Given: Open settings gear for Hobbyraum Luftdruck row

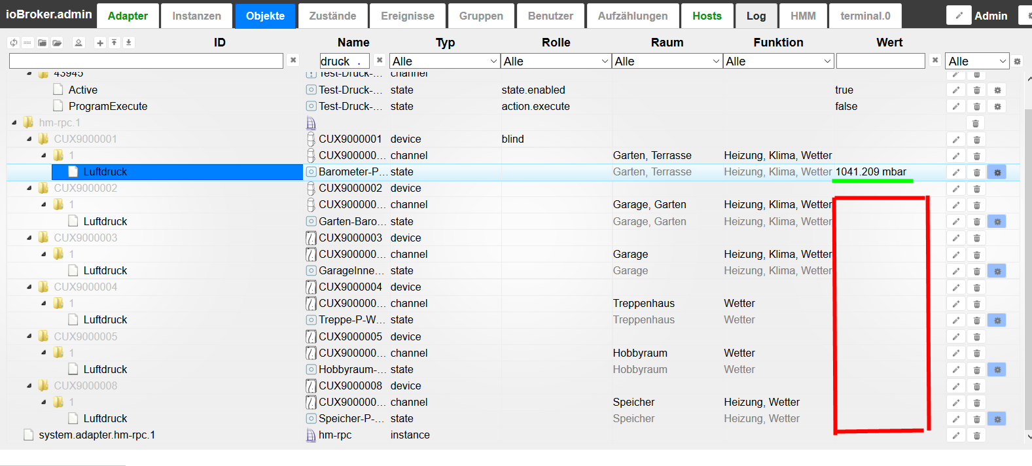Looking at the screenshot, I should click(x=997, y=370).
